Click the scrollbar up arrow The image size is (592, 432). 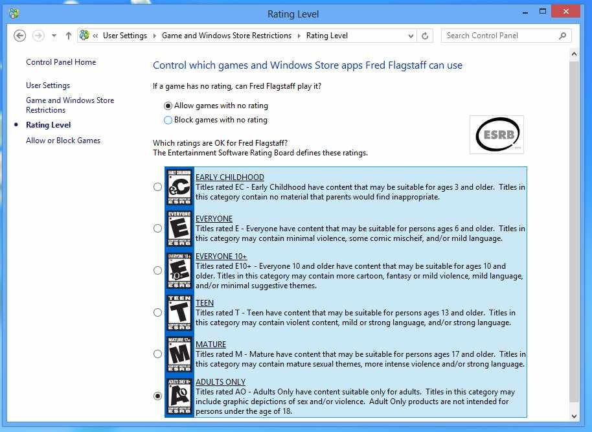(x=574, y=54)
